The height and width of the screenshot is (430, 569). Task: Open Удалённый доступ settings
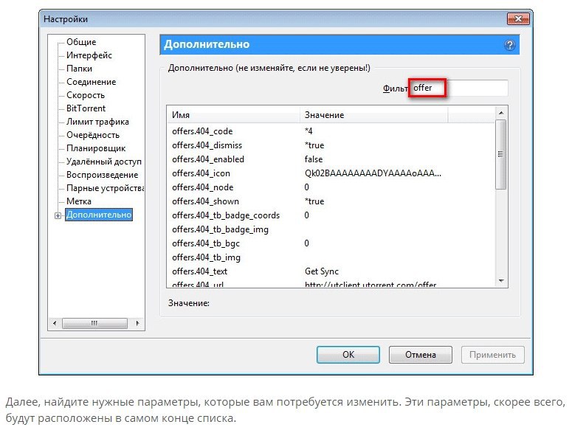tap(104, 162)
